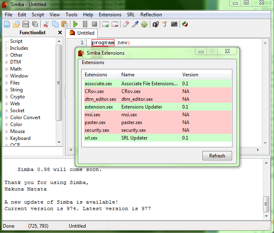Select the msi.sex extension row
This screenshot has height=233, width=274.
[x=158, y=115]
